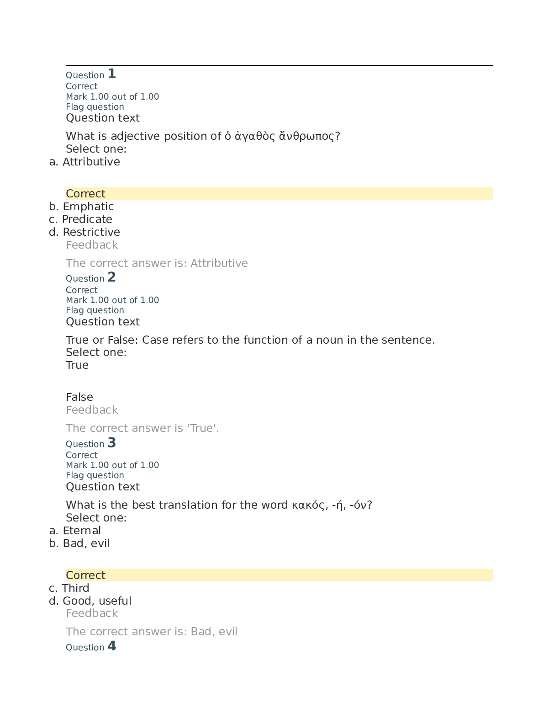Viewport: 559px width, 724px height.
Task: Click the Question 2 heading
Action: point(91,277)
